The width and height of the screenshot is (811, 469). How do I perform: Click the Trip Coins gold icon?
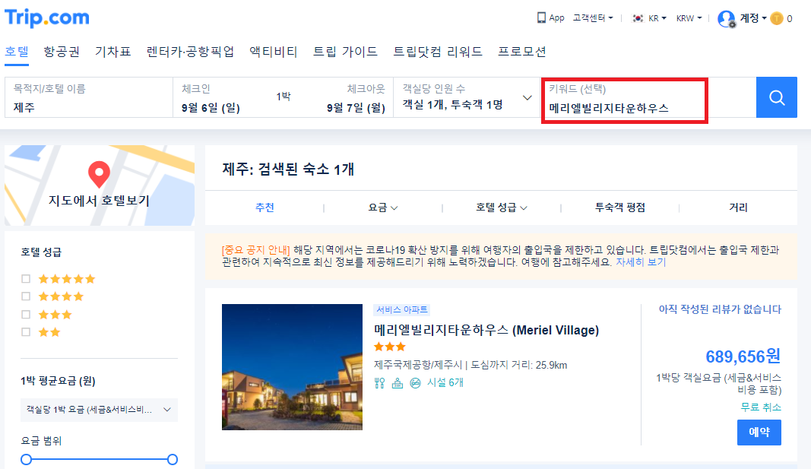[776, 18]
